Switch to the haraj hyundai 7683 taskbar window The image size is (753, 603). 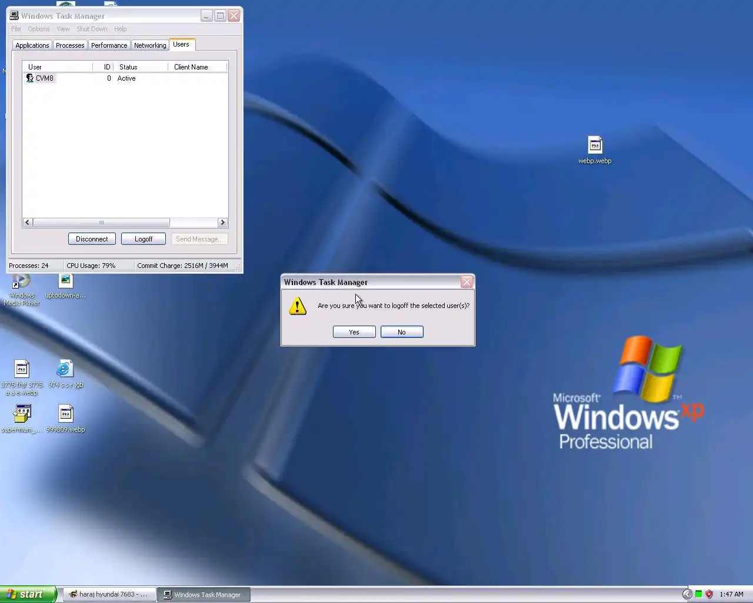(x=109, y=594)
